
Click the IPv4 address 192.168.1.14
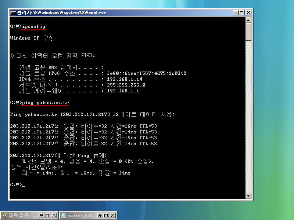tap(125, 79)
